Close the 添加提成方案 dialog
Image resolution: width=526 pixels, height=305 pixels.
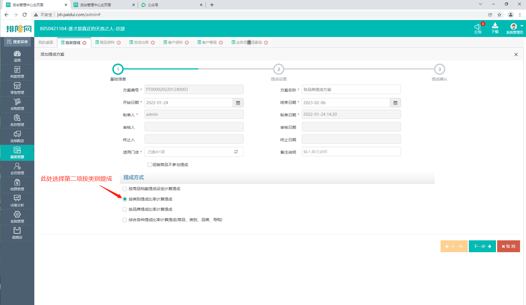click(516, 55)
